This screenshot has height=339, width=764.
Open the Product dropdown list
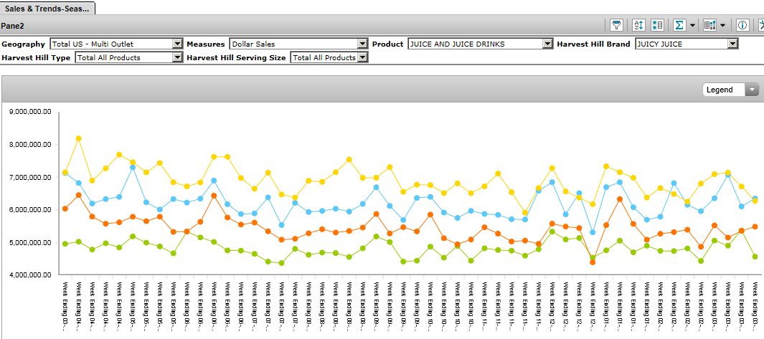[x=545, y=44]
